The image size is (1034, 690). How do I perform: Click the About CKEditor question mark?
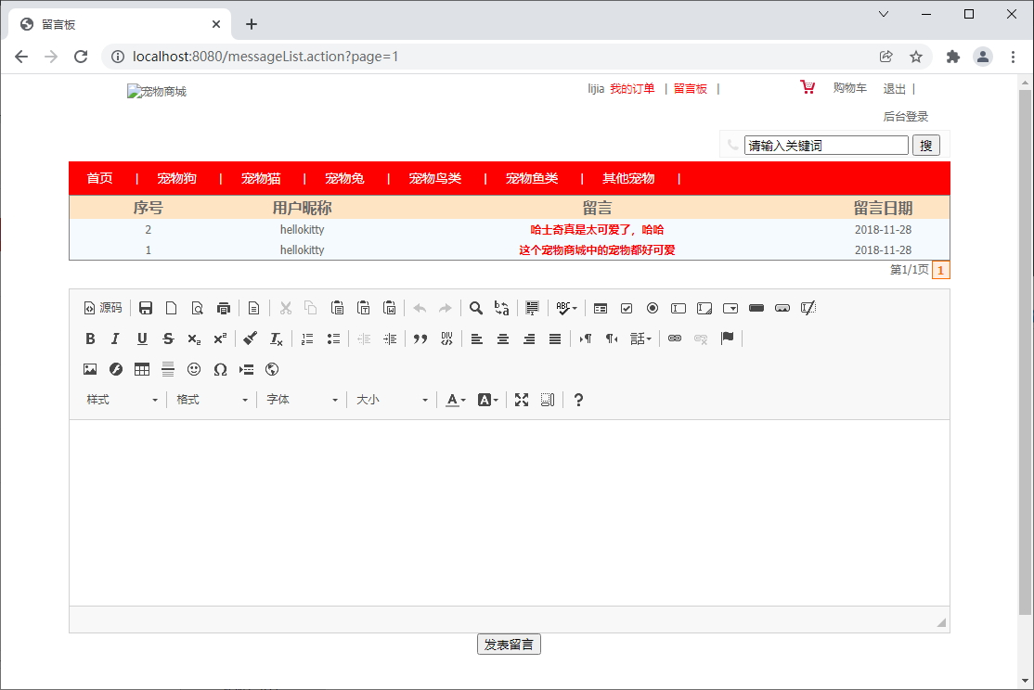pos(578,400)
